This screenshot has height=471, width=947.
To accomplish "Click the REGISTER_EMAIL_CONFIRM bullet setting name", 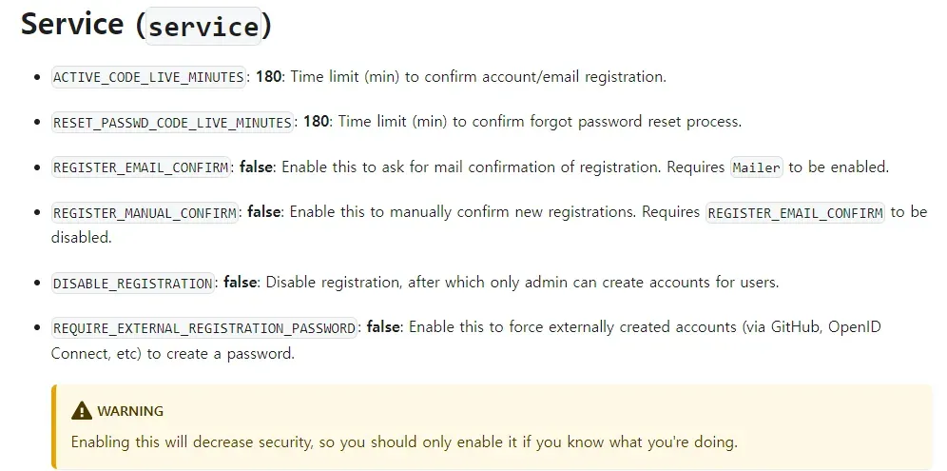I will [142, 167].
